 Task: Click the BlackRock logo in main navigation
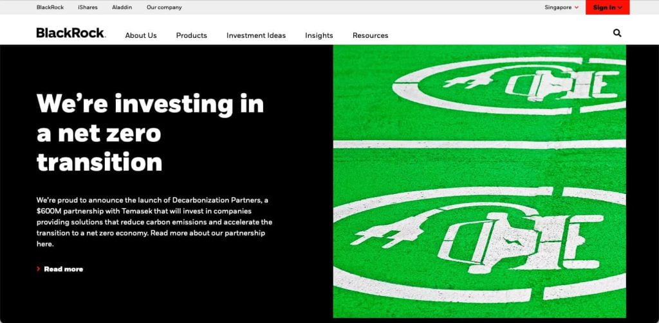[71, 33]
